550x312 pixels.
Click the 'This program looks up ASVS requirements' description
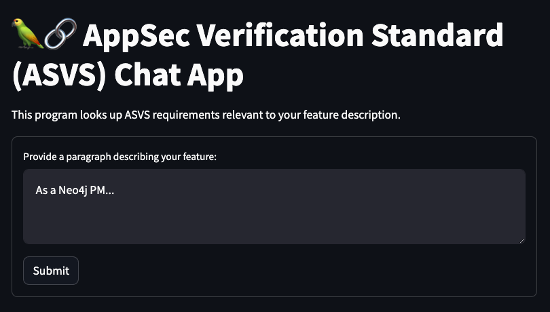(206, 115)
